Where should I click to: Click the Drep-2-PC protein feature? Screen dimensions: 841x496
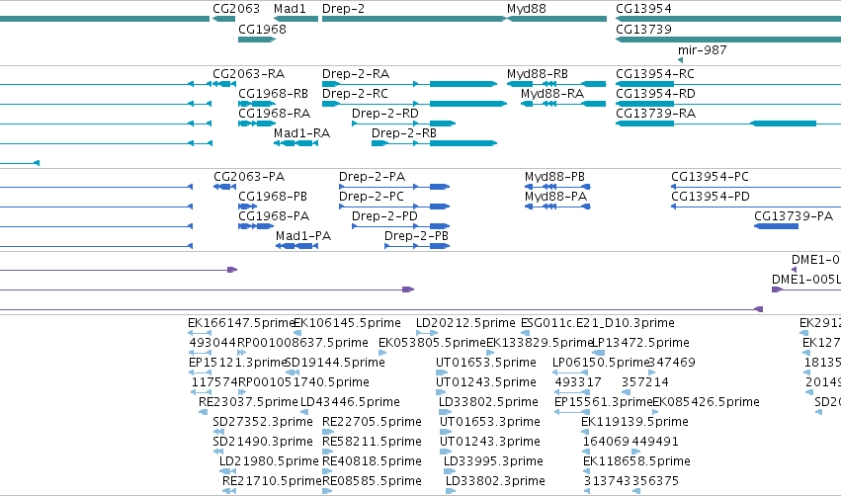point(394,207)
